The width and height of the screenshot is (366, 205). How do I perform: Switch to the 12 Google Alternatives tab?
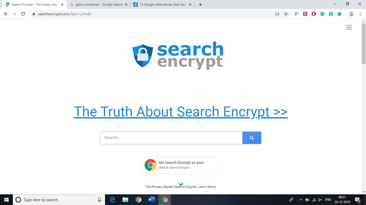[x=162, y=5]
